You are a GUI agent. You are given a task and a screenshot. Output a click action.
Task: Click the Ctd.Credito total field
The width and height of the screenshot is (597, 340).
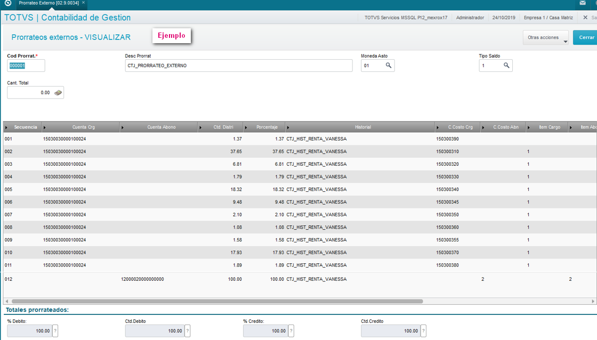coord(391,331)
